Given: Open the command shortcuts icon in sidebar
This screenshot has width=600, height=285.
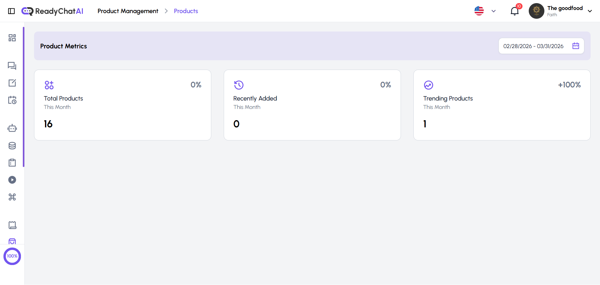Looking at the screenshot, I should tap(12, 197).
